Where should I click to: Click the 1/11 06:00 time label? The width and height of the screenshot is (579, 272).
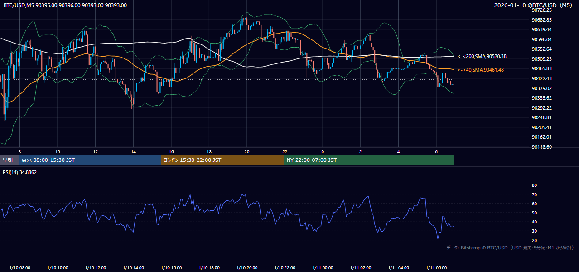coord(436,268)
